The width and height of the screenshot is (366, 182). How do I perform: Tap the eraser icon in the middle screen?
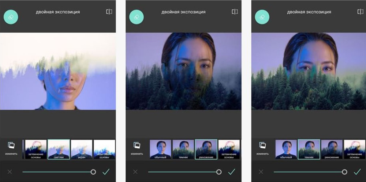137,17
